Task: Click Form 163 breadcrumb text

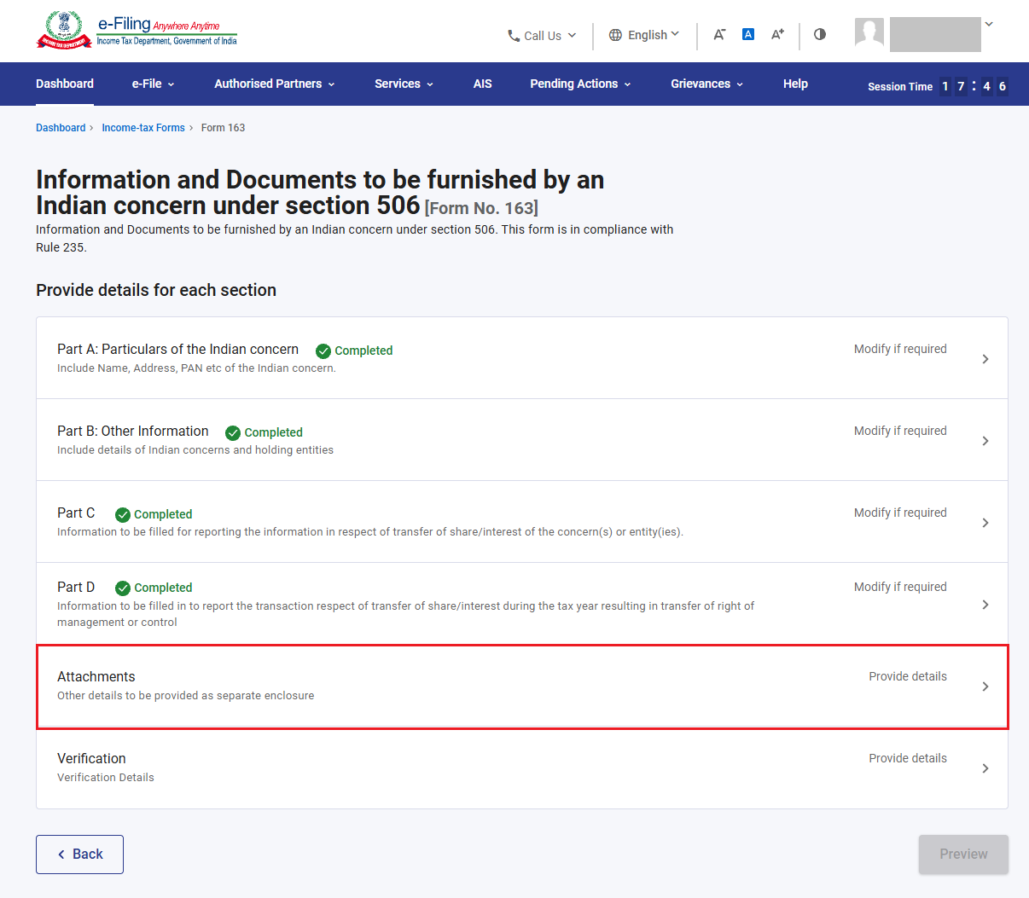Action: [x=223, y=128]
